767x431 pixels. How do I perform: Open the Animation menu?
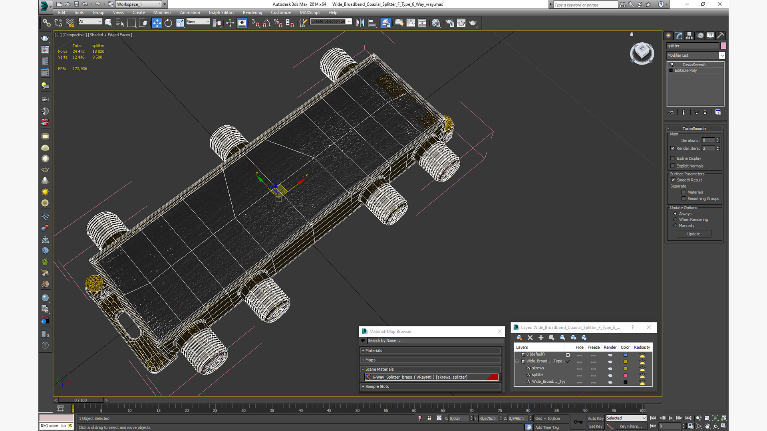click(190, 12)
